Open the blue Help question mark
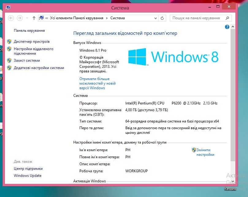 [x=227, y=27]
